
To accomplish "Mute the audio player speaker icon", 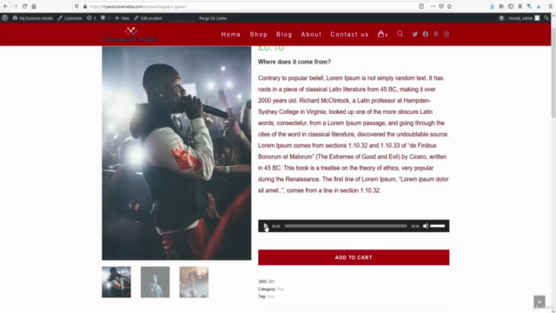I will pos(426,226).
